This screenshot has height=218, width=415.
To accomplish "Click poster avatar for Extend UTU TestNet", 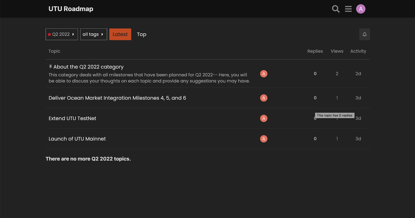I will tap(264, 118).
